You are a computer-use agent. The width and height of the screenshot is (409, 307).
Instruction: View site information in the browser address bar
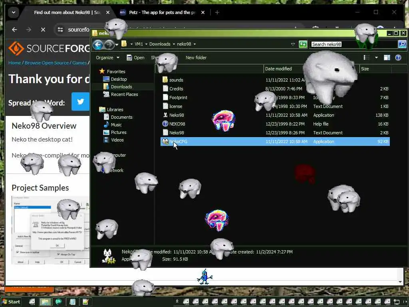[x=60, y=30]
